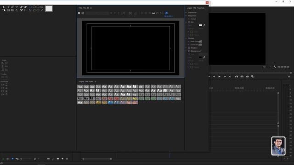
Task: Step back one frame in Program monitor
Action: point(214,77)
